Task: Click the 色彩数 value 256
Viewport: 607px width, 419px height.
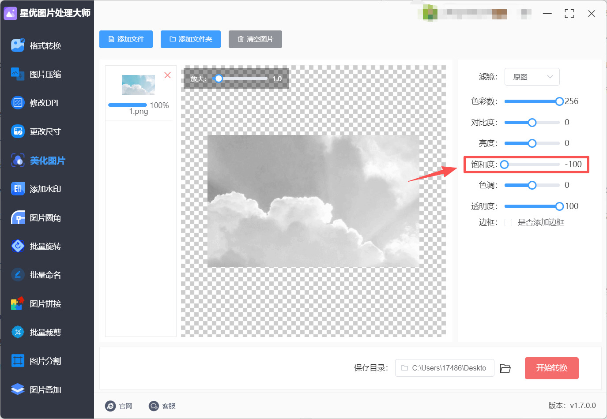Action: 572,101
